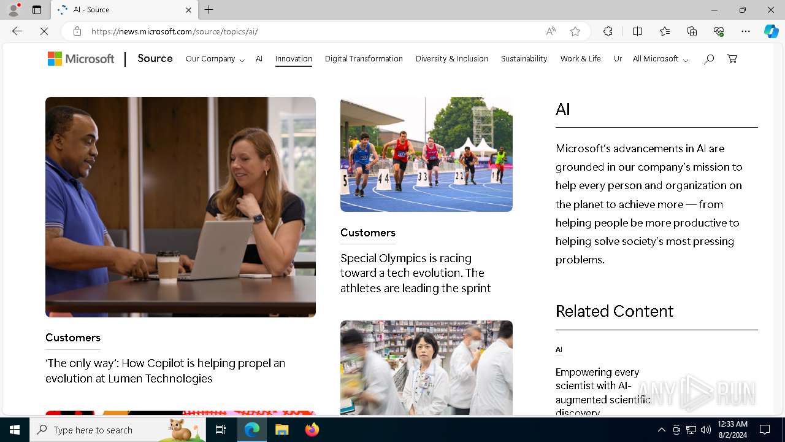
Task: View site information lock icon
Action: pos(77,31)
